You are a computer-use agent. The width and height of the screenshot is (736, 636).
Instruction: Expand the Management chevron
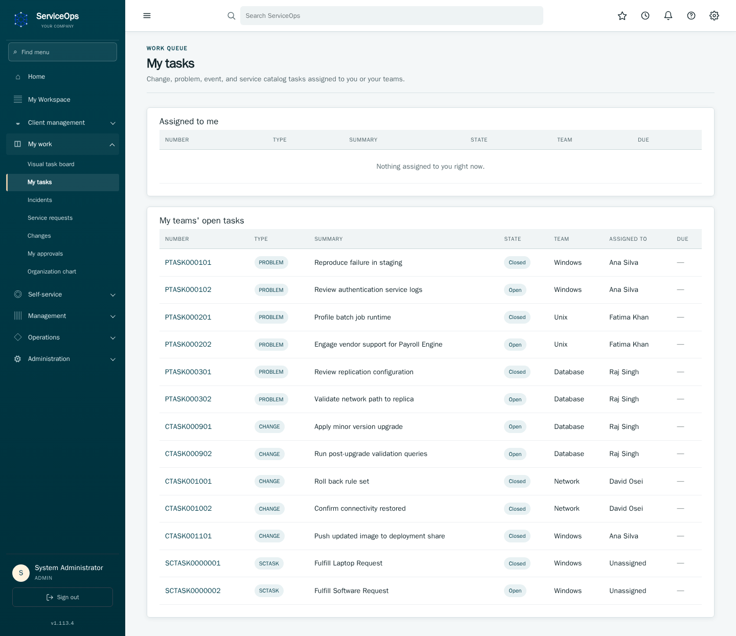113,316
